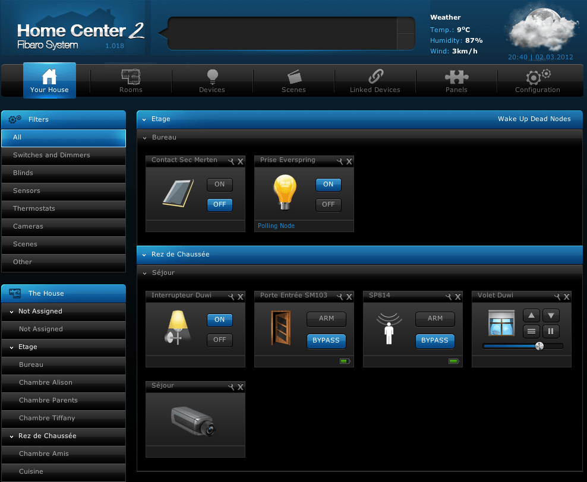Collapse Rez de Chaussée group in sidebar
The image size is (587, 482).
pyautogui.click(x=12, y=436)
